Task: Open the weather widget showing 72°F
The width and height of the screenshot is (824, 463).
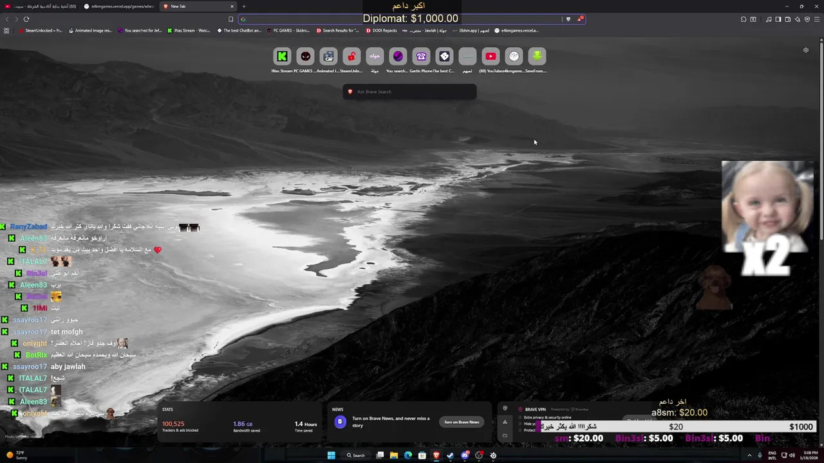Action: (15, 455)
